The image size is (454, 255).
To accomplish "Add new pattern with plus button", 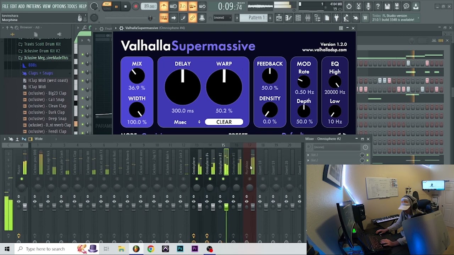I will [x=270, y=18].
